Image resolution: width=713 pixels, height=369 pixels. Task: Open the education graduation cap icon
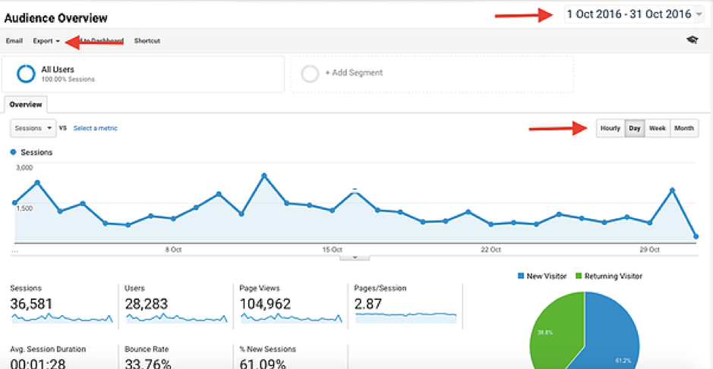692,40
